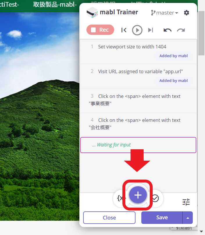Open ctiTest- menu item on webpage

[x=10, y=4]
